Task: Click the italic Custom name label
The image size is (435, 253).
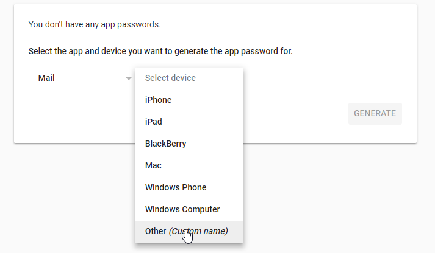Action: pos(199,231)
